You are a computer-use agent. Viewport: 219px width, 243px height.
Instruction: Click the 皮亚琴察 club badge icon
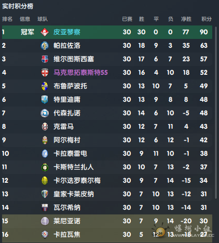click(45, 32)
